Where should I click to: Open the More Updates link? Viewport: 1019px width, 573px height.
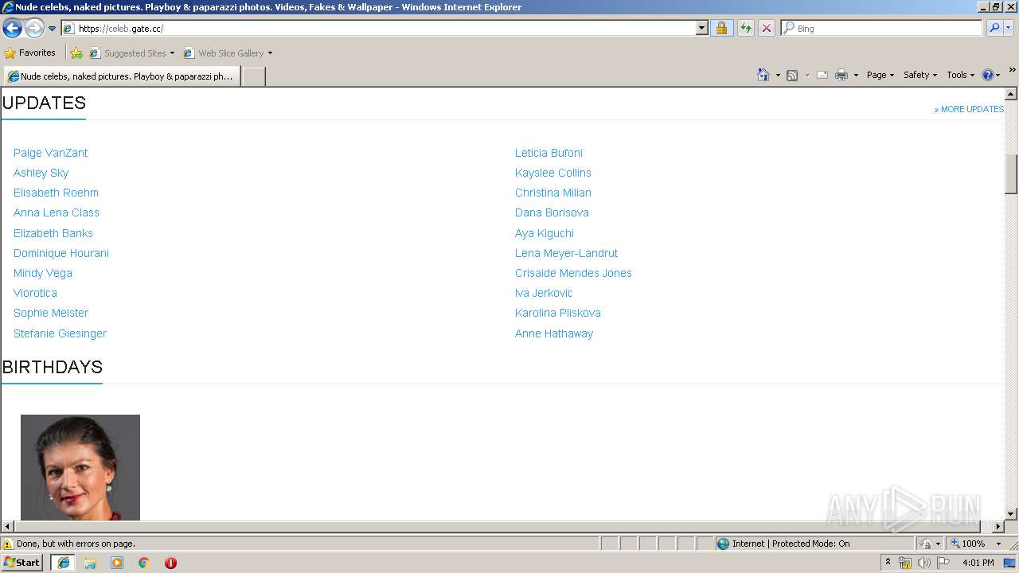(x=969, y=109)
